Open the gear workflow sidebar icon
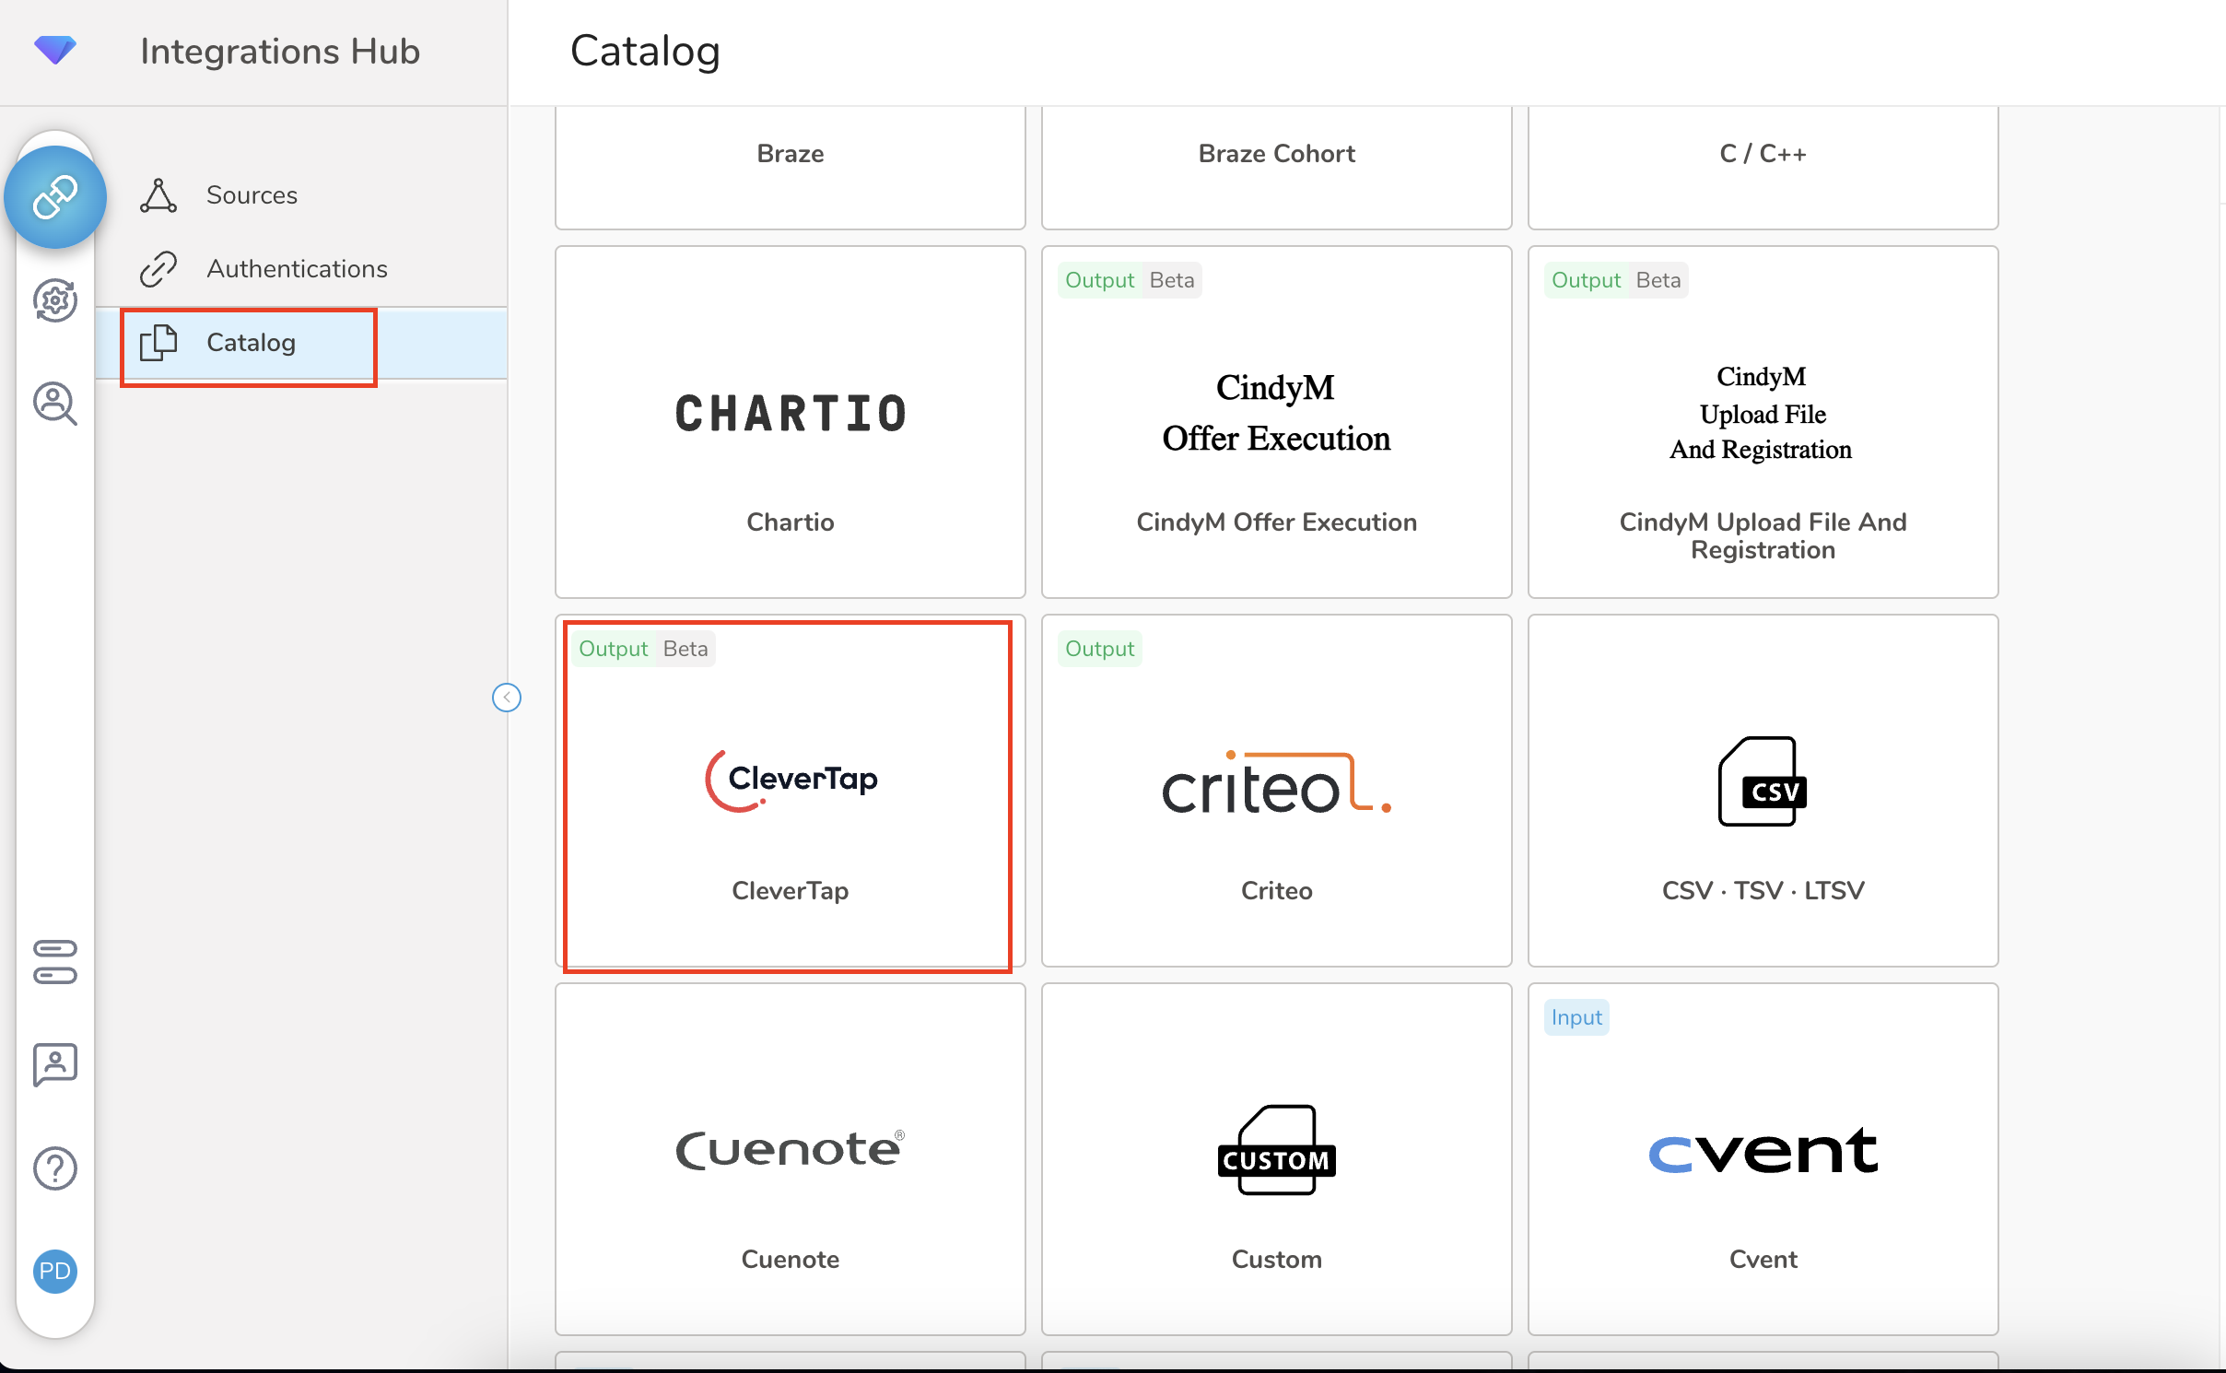Screen dimensions: 2226x1373 coord(55,300)
